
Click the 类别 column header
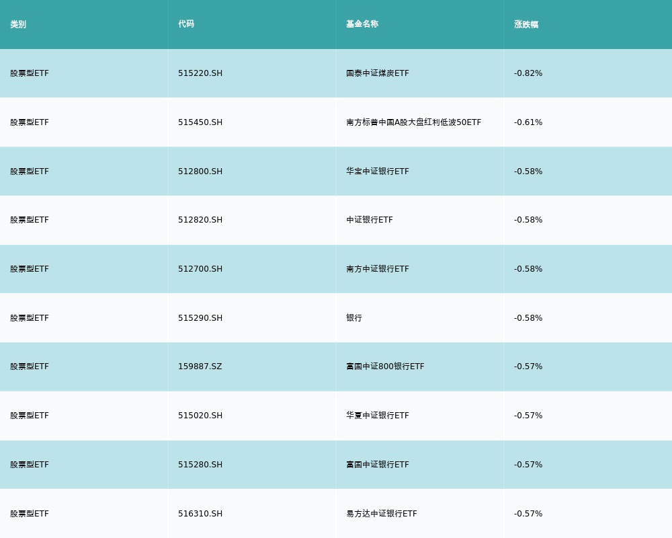click(18, 24)
